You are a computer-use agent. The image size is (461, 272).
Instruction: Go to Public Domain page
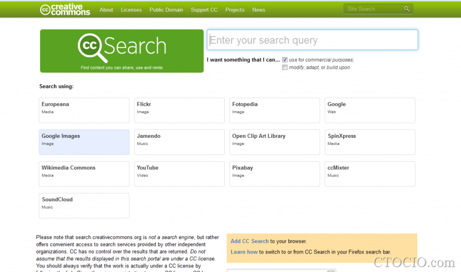pyautogui.click(x=166, y=10)
